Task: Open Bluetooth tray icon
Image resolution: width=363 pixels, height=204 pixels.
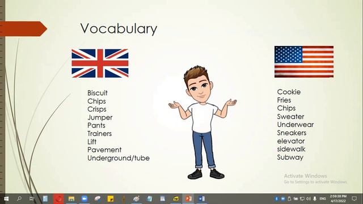Action: coord(276,199)
